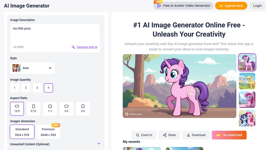This screenshot has width=266, height=150.
Task: Set image quantity to 2
Action: (x=26, y=88)
